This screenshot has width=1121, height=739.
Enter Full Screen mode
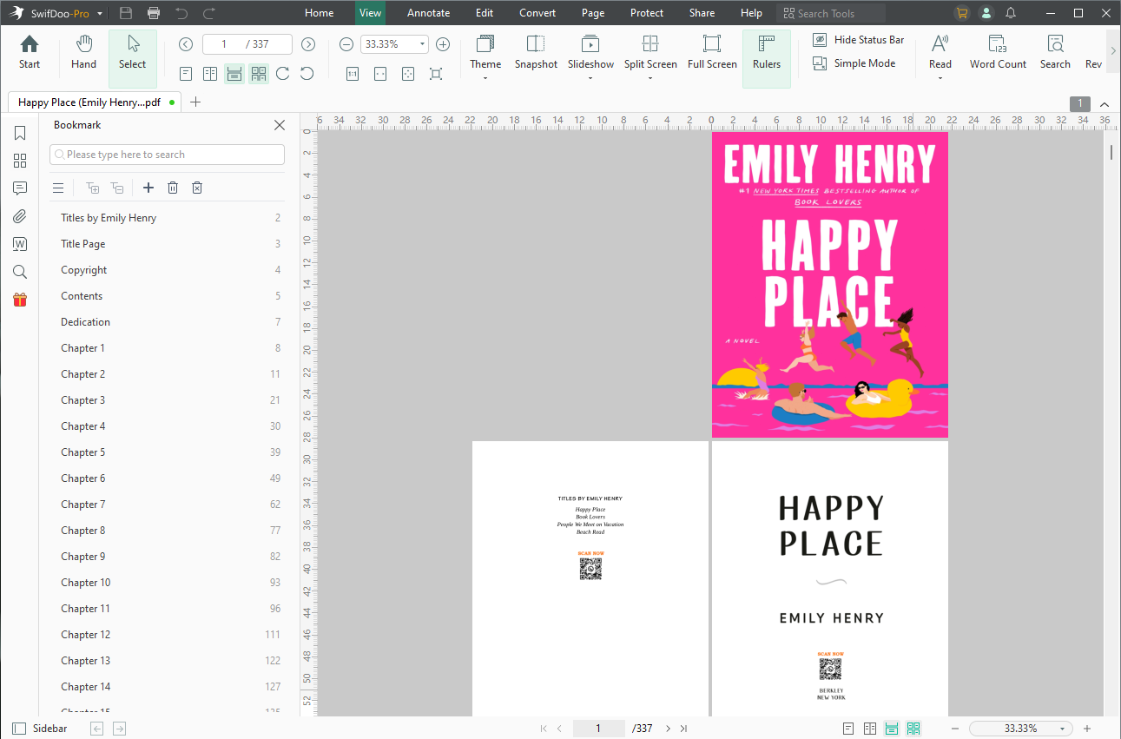(712, 53)
